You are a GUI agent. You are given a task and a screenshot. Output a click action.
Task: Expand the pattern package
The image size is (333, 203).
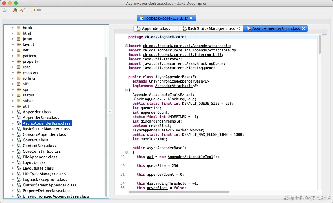pyautogui.click(x=12, y=56)
